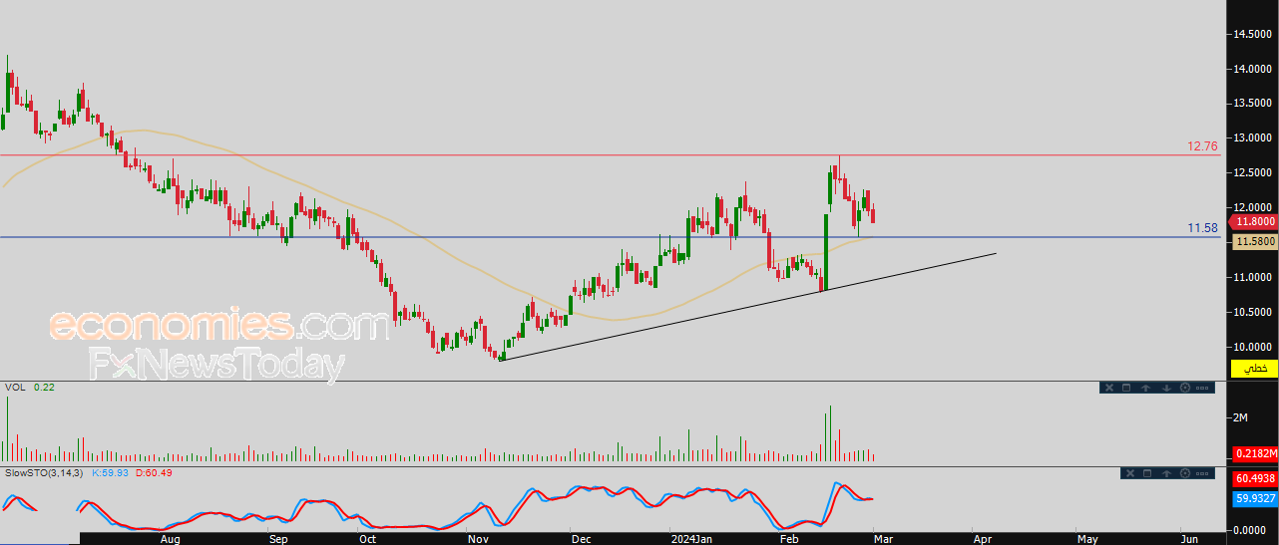1279x545 pixels.
Task: Click the K:59.93 stochastic value
Action: click(112, 473)
